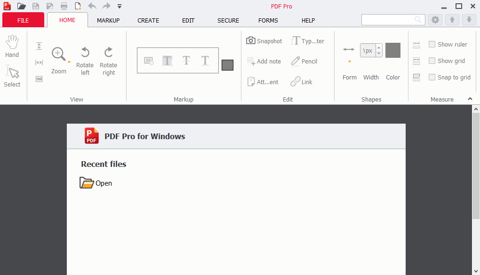
Task: Click the PDF Pro app logo in title bar
Action: click(7, 6)
